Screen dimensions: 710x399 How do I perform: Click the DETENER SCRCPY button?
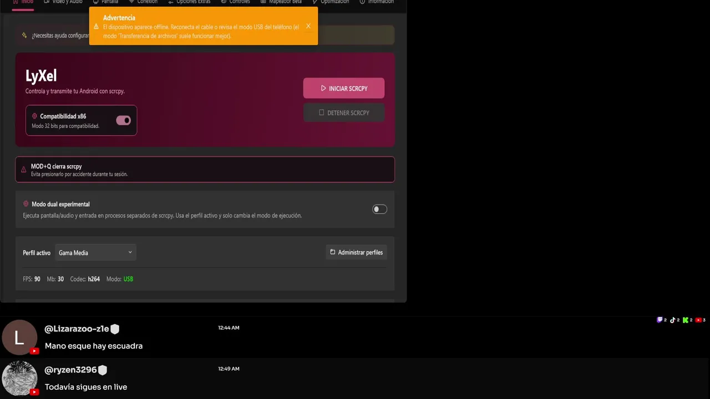(x=344, y=112)
